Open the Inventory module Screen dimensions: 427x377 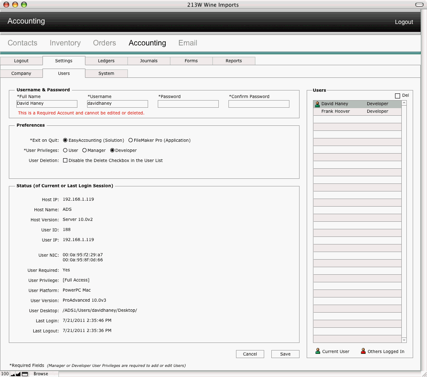(65, 43)
